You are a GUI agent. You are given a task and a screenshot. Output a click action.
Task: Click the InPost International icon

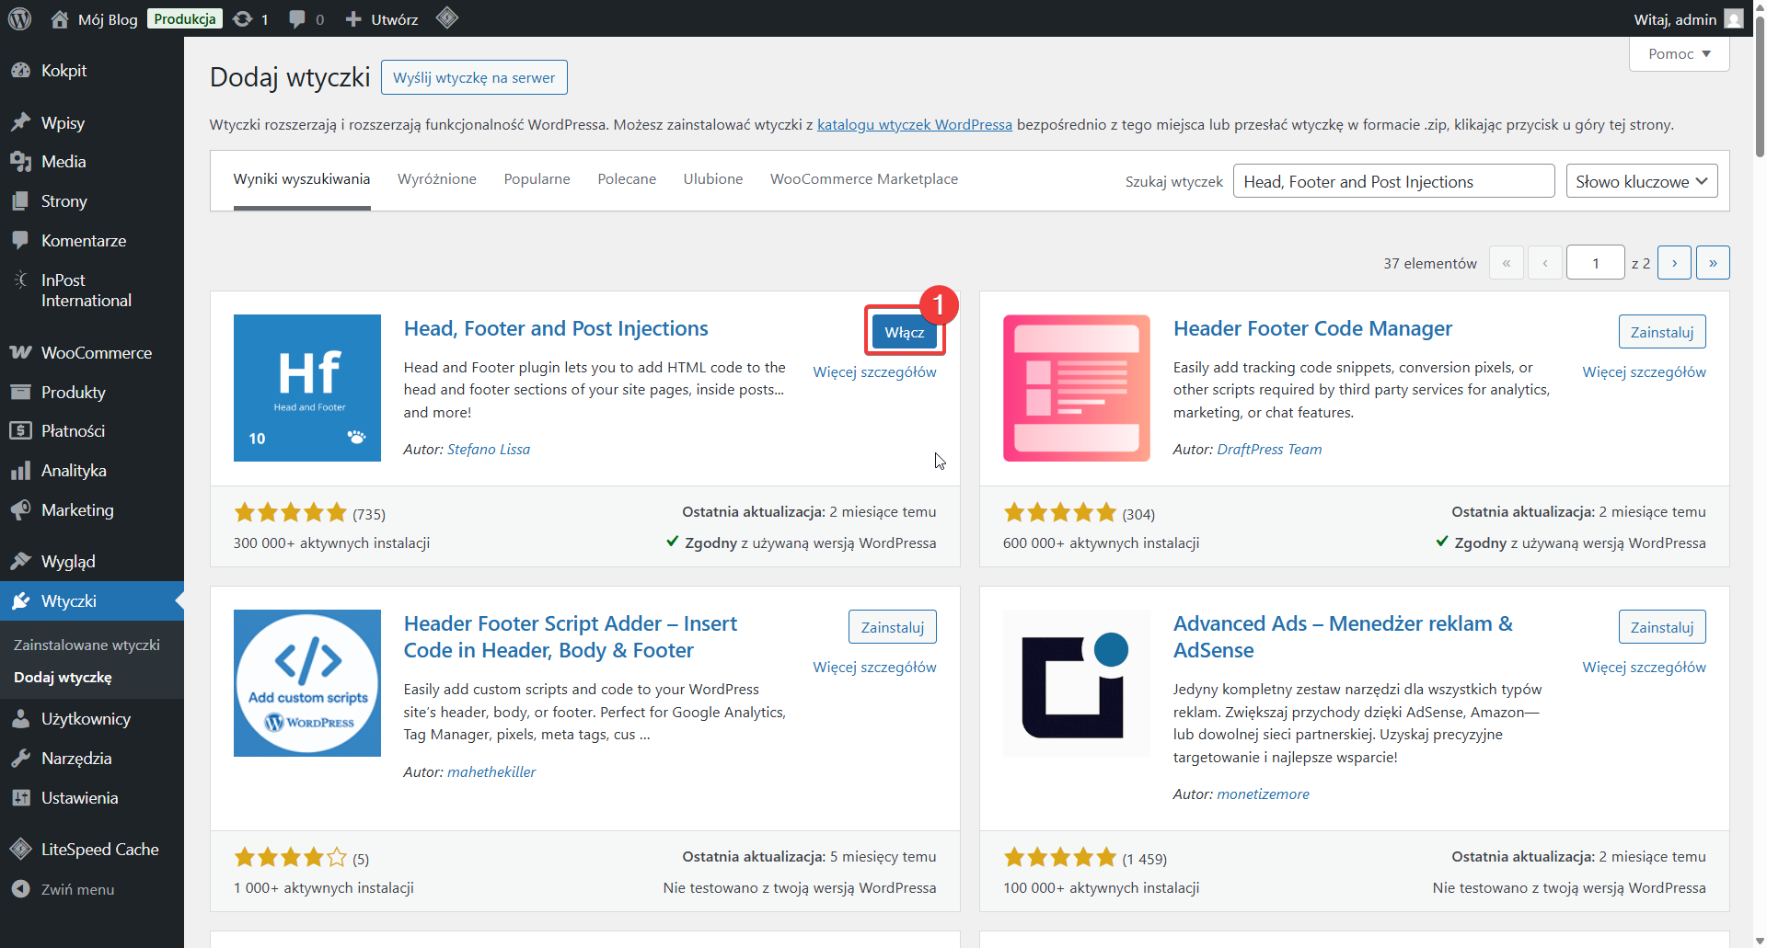(20, 280)
